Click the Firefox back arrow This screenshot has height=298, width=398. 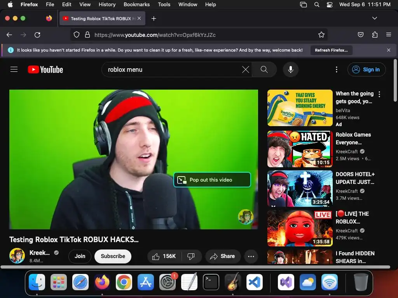pos(9,35)
